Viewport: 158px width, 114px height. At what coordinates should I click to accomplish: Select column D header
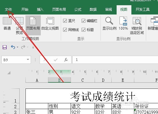[x=103, y=80]
